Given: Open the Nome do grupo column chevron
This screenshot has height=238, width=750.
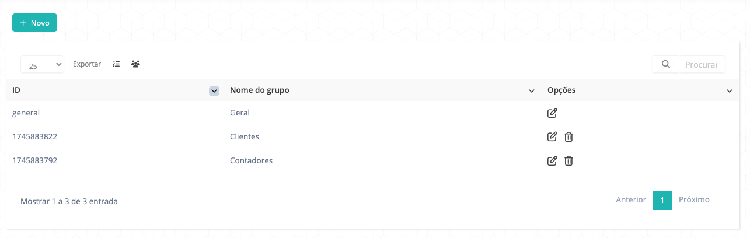Looking at the screenshot, I should pyautogui.click(x=532, y=91).
